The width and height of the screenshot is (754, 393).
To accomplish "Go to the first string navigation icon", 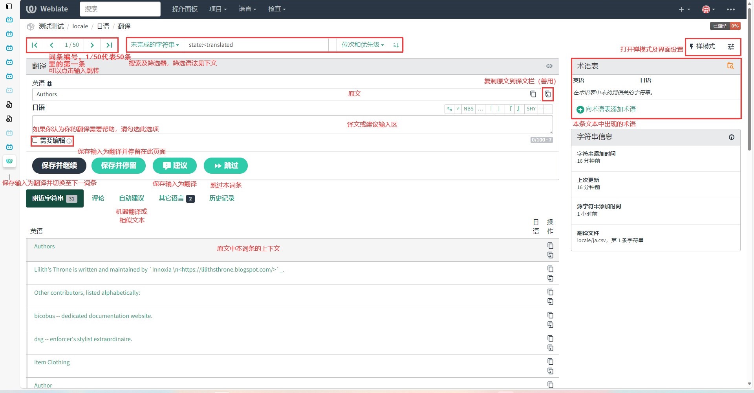I will tap(35, 45).
